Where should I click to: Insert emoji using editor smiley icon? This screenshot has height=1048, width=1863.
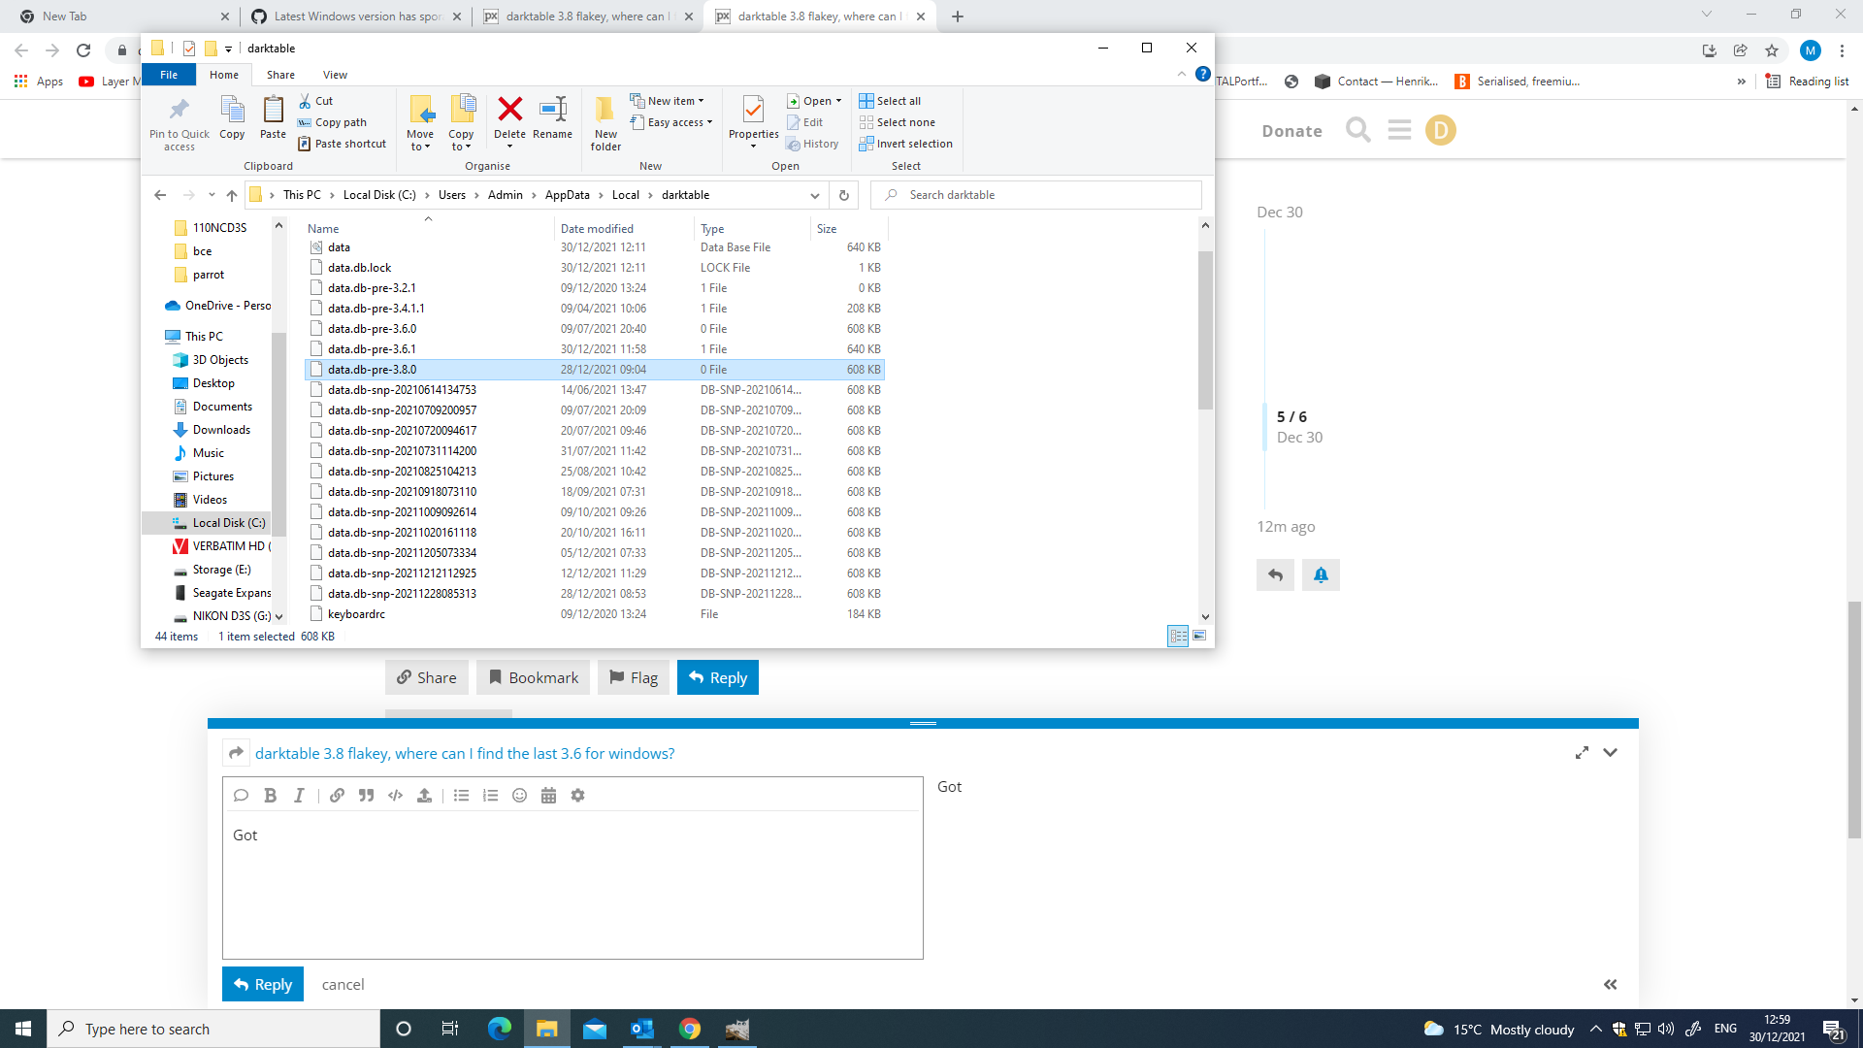click(x=519, y=796)
